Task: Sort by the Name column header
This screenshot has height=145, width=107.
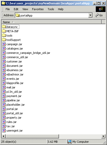Action: coord(52,22)
